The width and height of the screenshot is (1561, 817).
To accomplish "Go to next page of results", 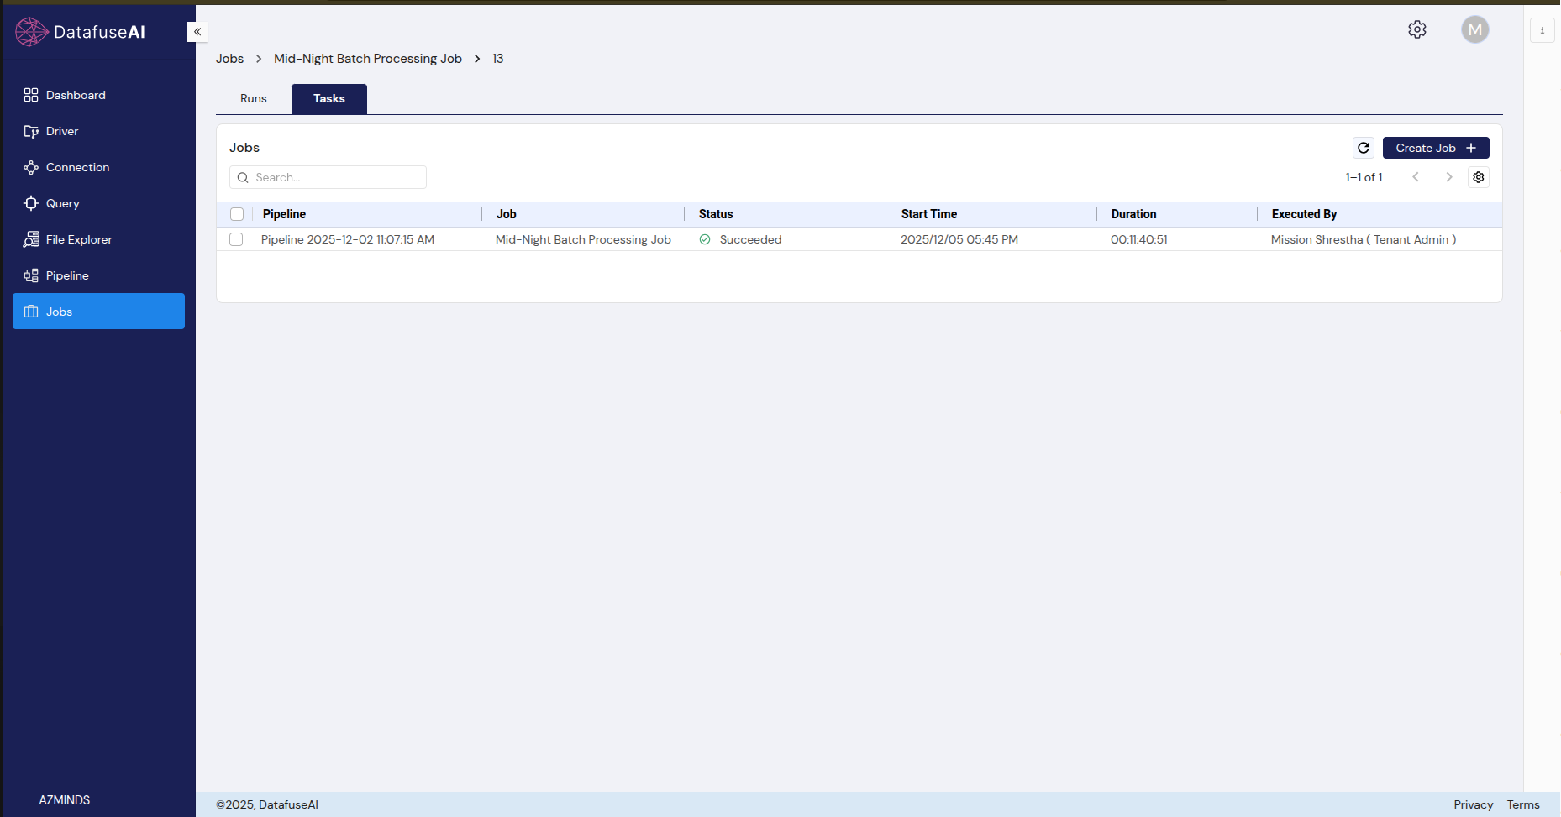I will click(1448, 177).
